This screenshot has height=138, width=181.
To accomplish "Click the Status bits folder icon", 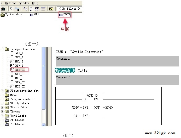I will [x=7, y=108].
